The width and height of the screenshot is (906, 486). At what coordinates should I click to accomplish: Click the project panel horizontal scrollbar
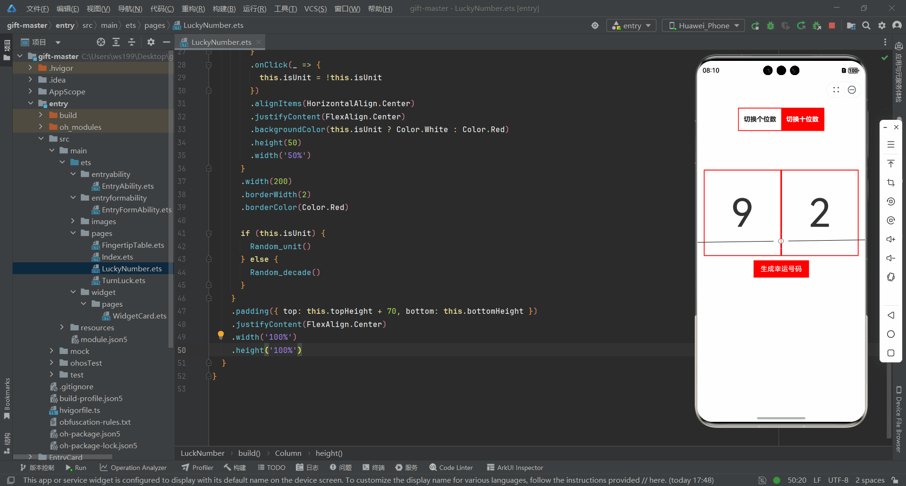pos(63,457)
